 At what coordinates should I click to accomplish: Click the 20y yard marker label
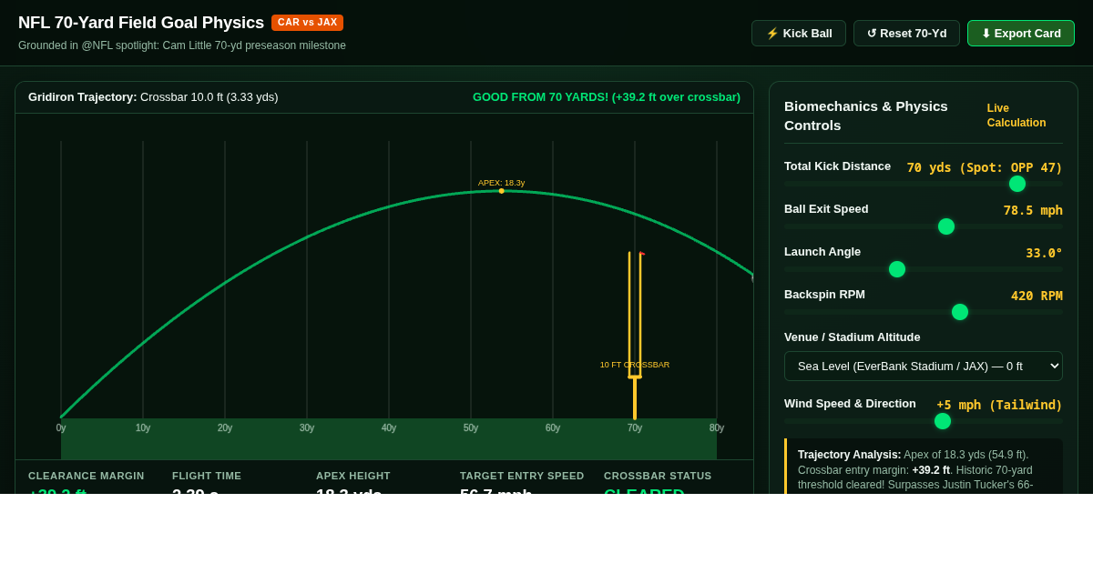click(225, 427)
